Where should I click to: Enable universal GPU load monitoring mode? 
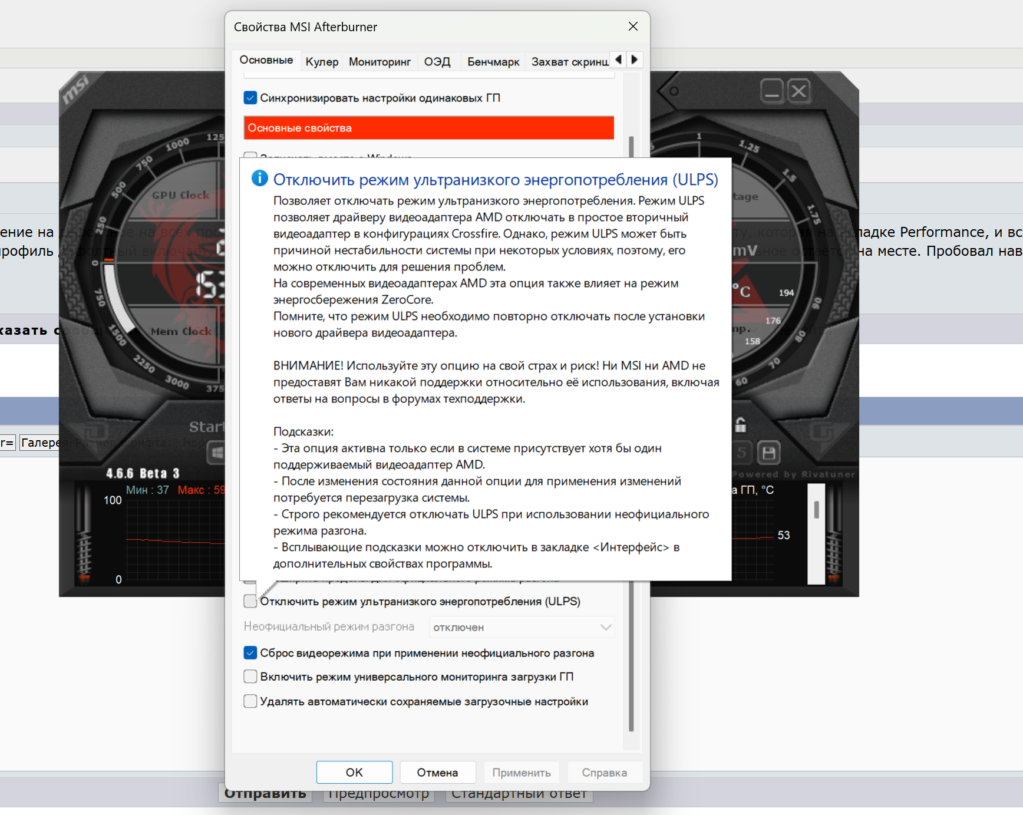[x=250, y=677]
